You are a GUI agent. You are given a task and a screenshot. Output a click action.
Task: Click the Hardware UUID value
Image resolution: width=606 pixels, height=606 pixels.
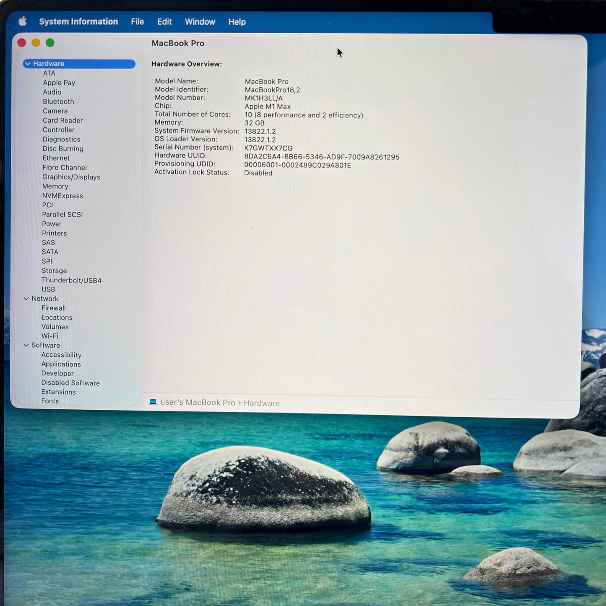[322, 157]
